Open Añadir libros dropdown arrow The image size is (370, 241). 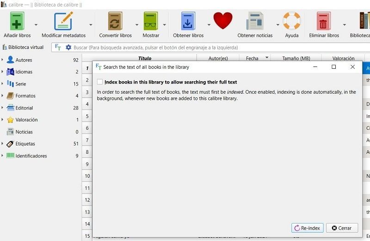click(x=36, y=24)
